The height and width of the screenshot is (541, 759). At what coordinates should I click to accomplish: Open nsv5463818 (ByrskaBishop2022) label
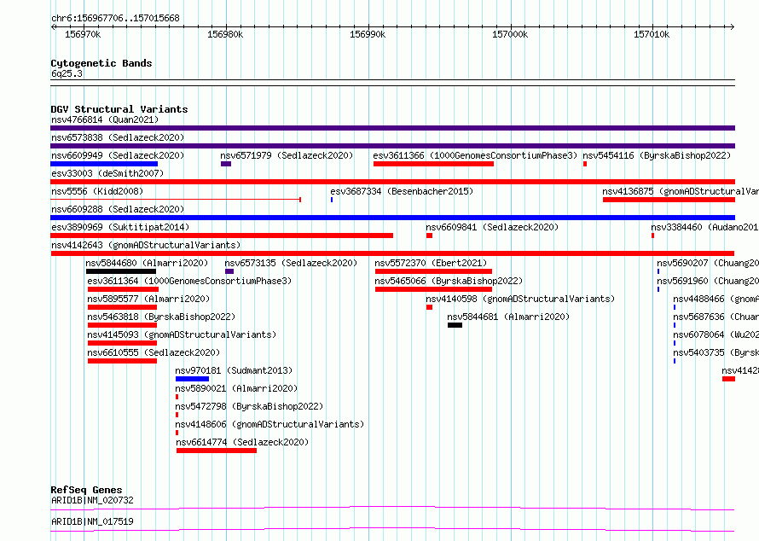tap(161, 317)
